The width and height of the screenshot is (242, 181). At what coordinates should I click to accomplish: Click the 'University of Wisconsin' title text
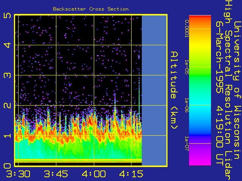coord(237,90)
